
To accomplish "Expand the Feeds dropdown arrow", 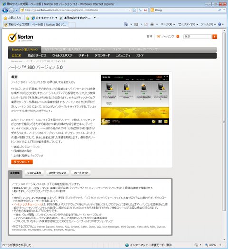I will point(141,24).
